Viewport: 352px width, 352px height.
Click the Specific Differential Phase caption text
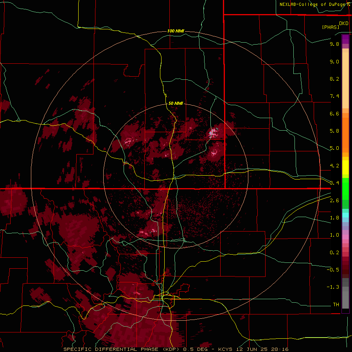[176, 349]
